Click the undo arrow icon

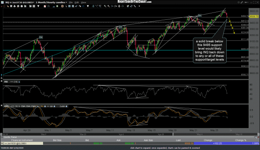tap(76, 6)
